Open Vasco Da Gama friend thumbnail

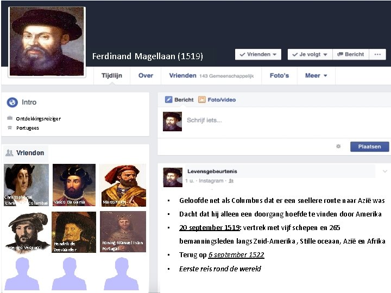pyautogui.click(x=74, y=185)
